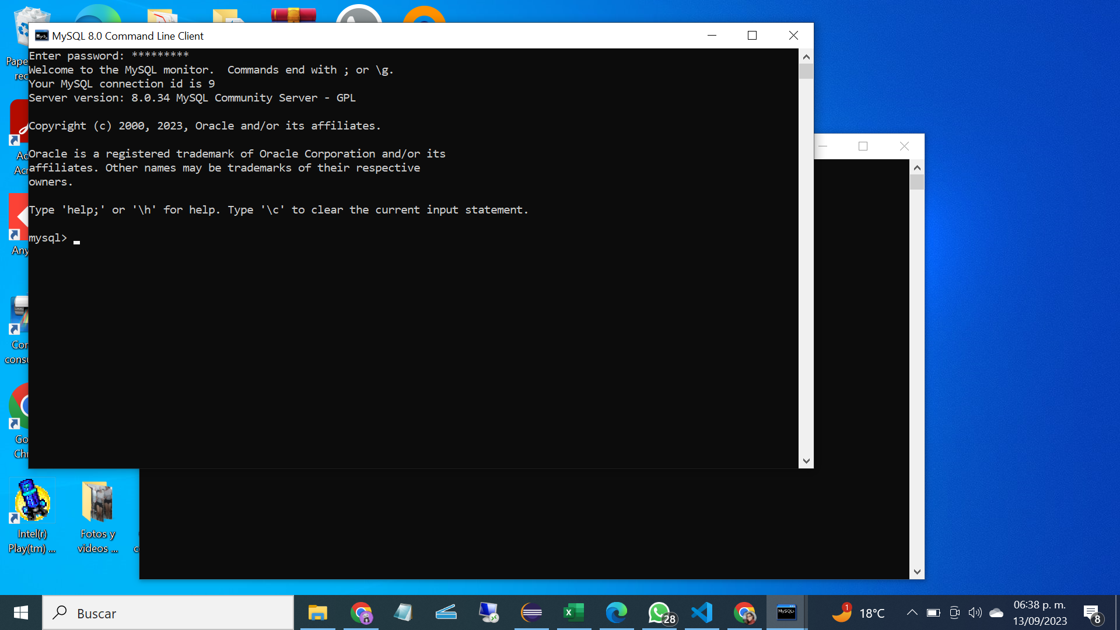Select the Intel(r) Play(tm) desktop shortcut
Image resolution: width=1120 pixels, height=630 pixels.
(x=32, y=517)
